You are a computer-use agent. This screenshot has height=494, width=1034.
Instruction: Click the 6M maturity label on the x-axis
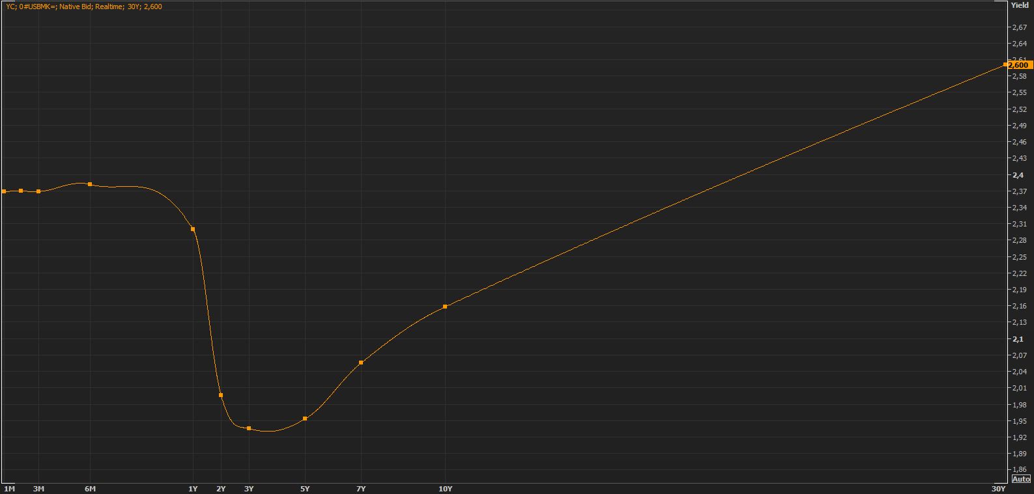pyautogui.click(x=90, y=489)
